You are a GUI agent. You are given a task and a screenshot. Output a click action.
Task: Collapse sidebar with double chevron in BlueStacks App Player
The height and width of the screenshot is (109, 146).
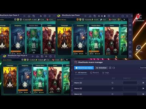tap(132, 16)
